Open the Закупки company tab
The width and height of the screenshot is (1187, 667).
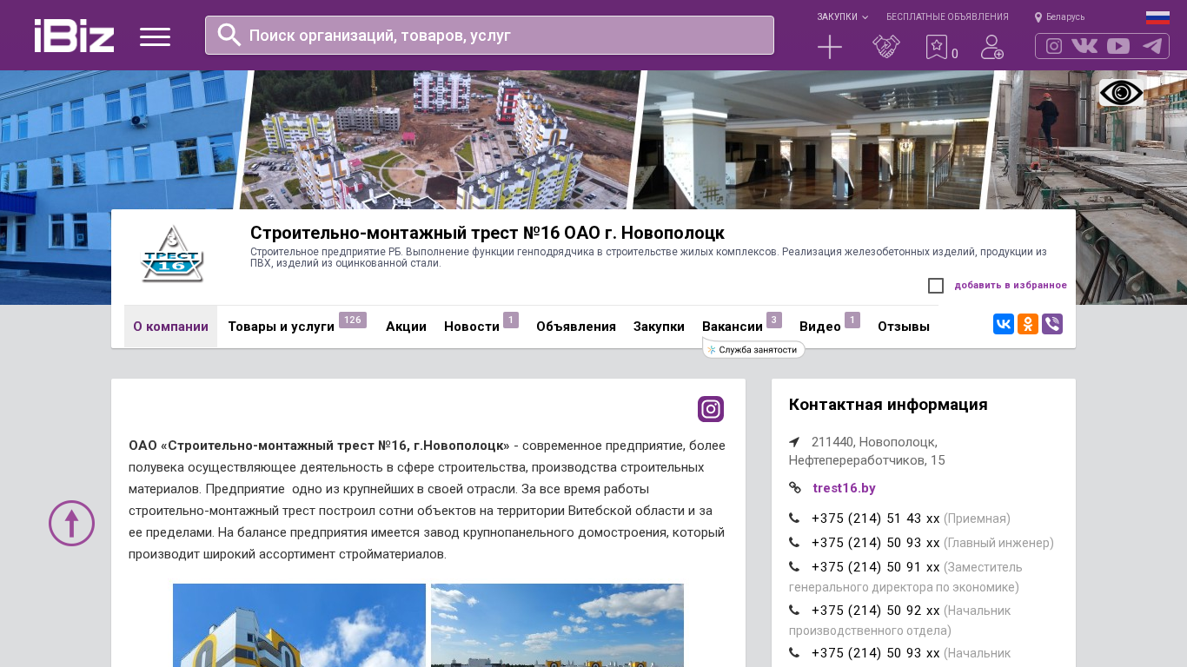pyautogui.click(x=659, y=327)
